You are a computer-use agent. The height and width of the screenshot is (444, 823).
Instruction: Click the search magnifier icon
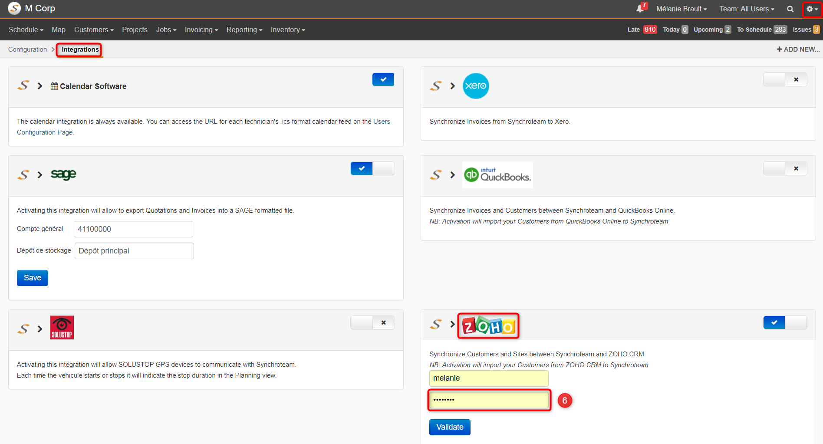790,9
